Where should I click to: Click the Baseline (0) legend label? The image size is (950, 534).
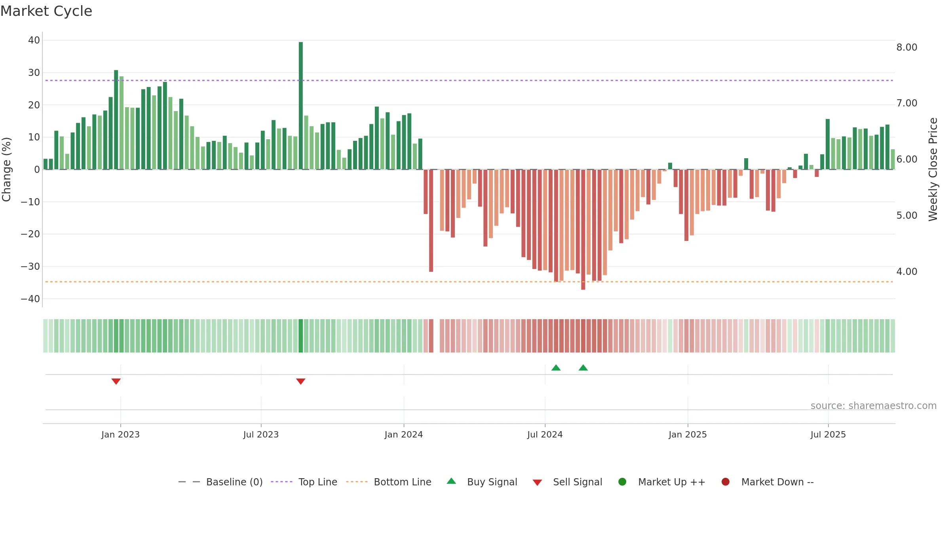click(x=234, y=482)
